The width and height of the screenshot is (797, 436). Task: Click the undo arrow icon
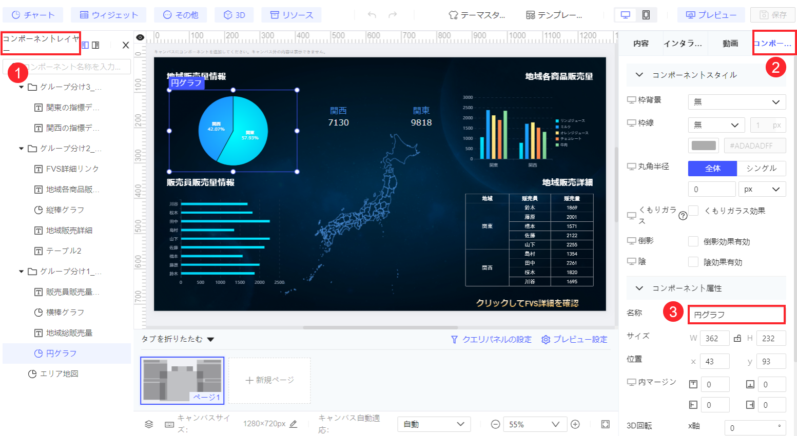coord(372,15)
